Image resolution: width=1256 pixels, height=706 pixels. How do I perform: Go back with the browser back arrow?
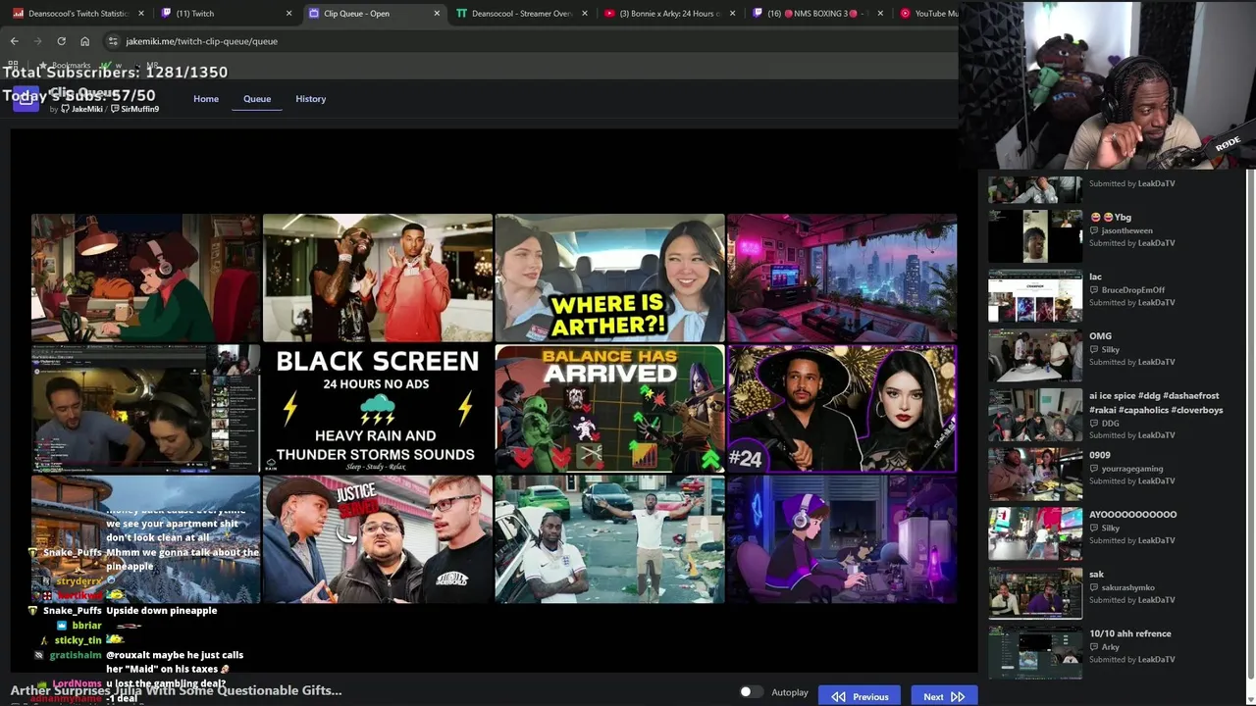(x=15, y=41)
